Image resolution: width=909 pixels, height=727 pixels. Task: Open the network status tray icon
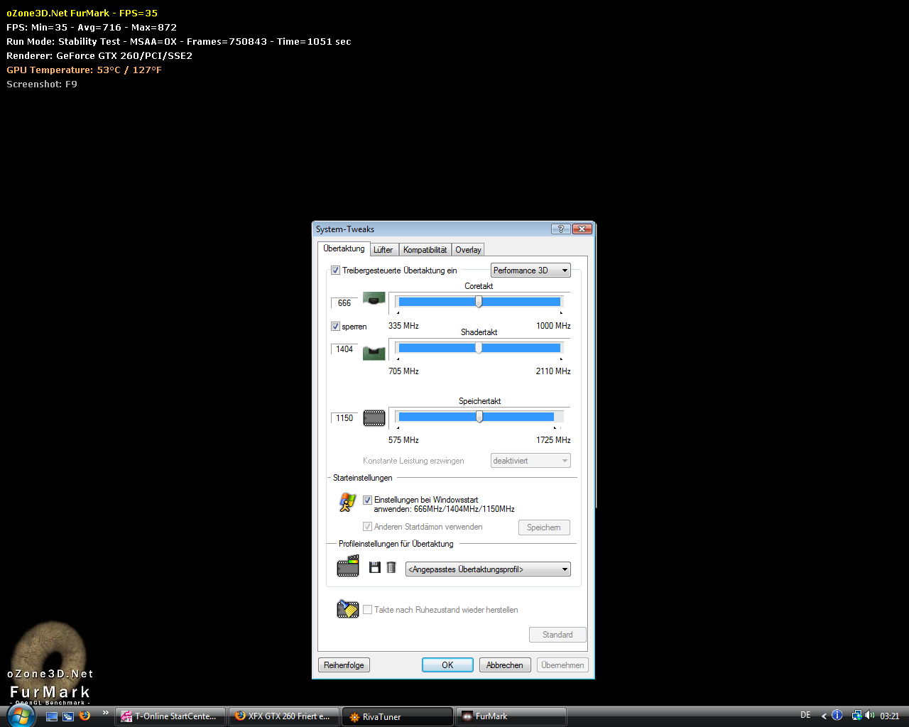pyautogui.click(x=857, y=716)
